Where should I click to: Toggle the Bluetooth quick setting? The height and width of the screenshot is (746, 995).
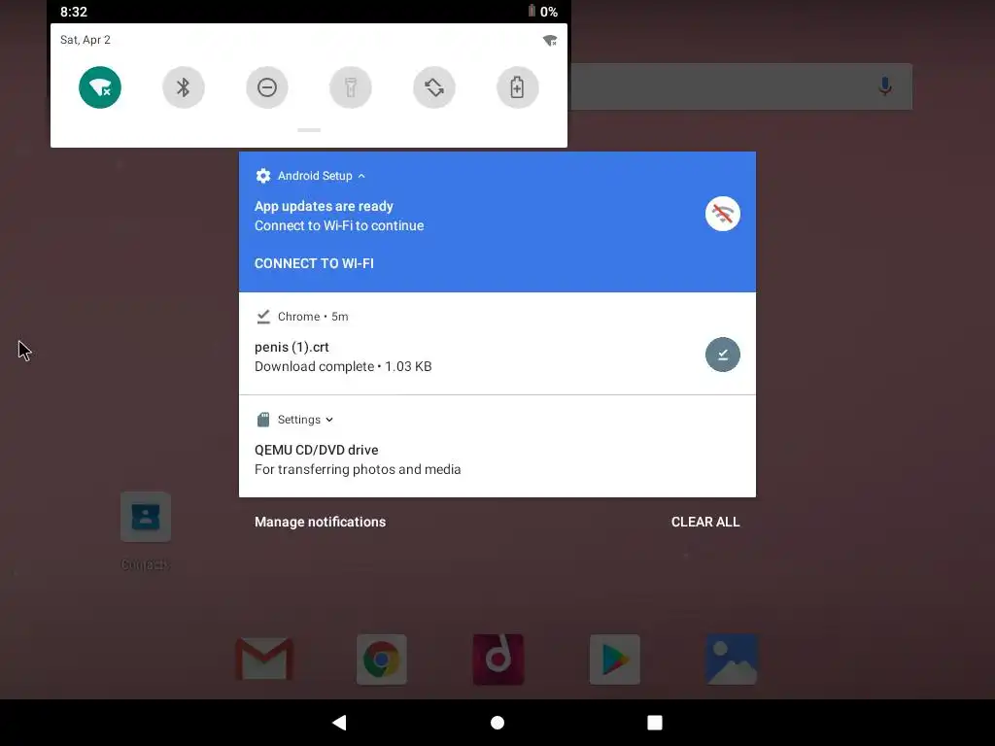(x=184, y=87)
